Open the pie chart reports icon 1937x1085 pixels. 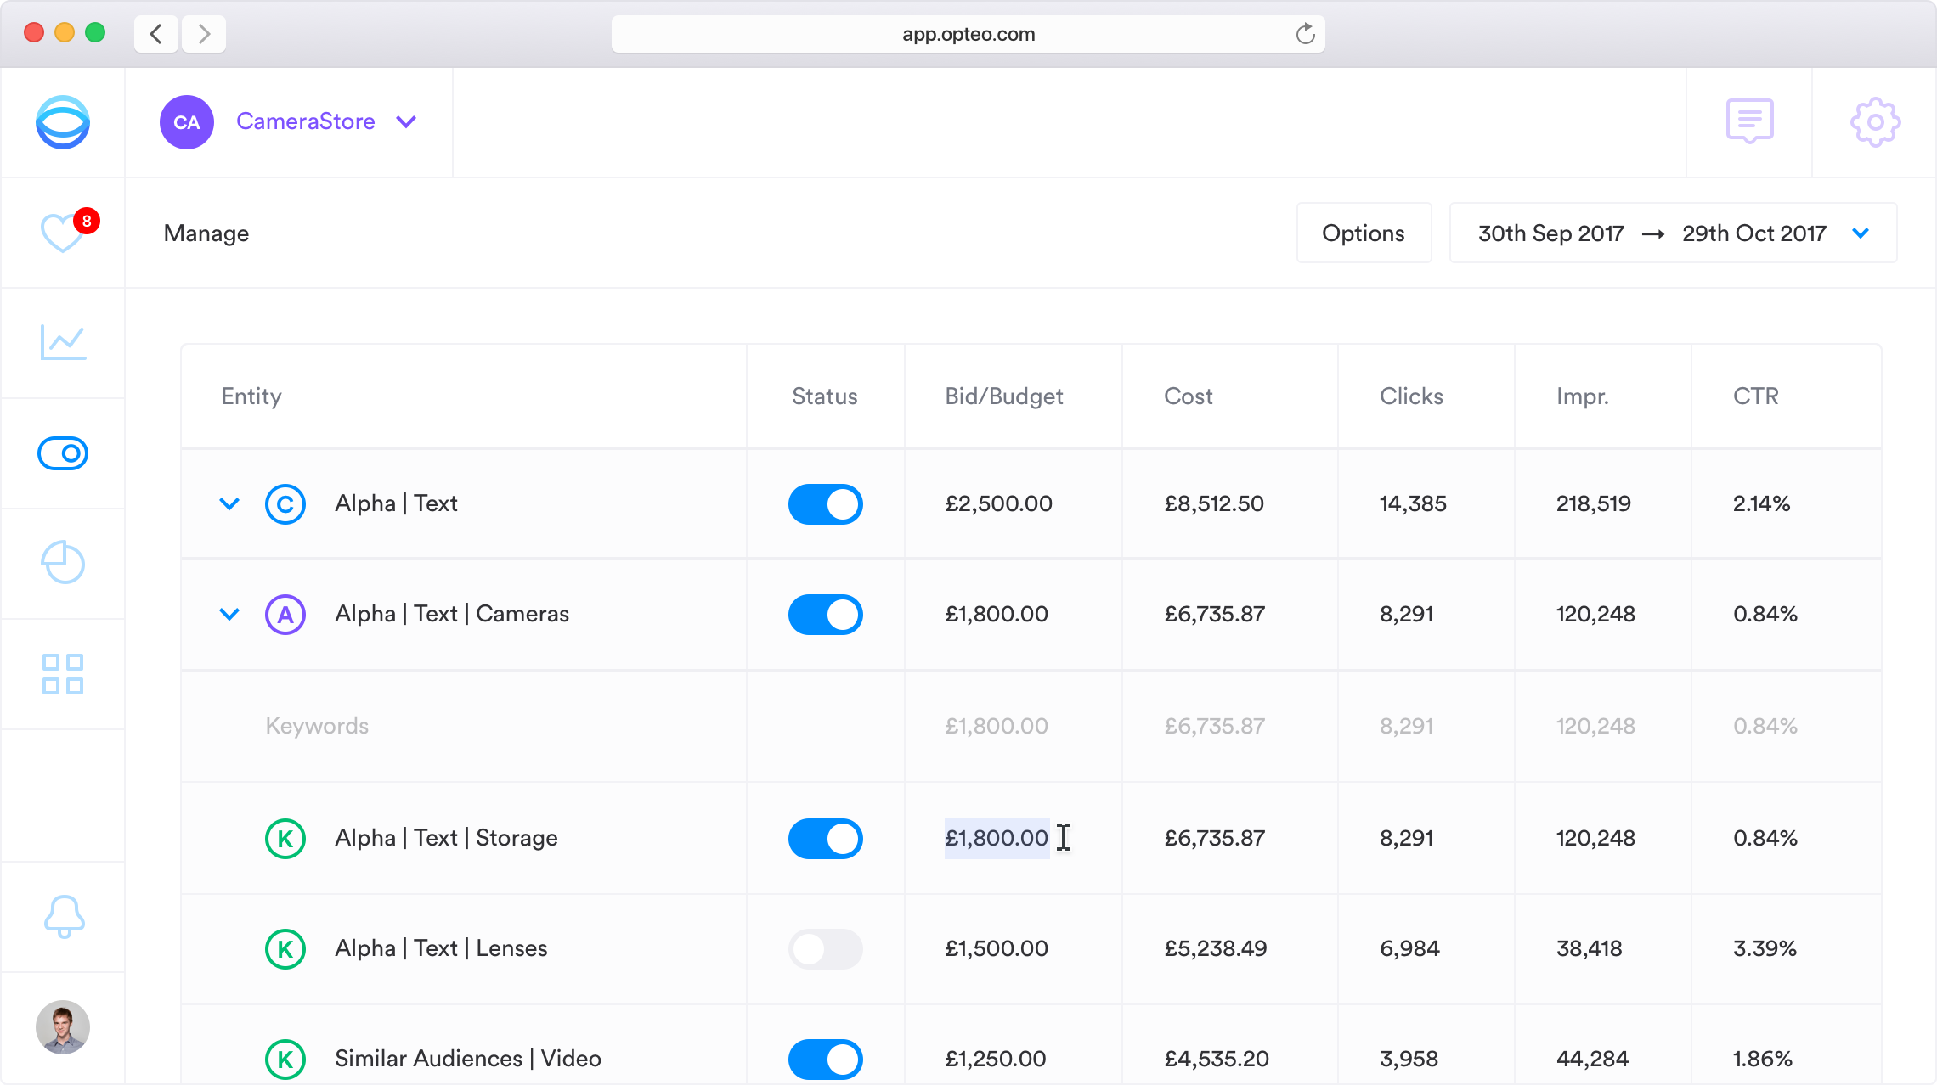63,562
